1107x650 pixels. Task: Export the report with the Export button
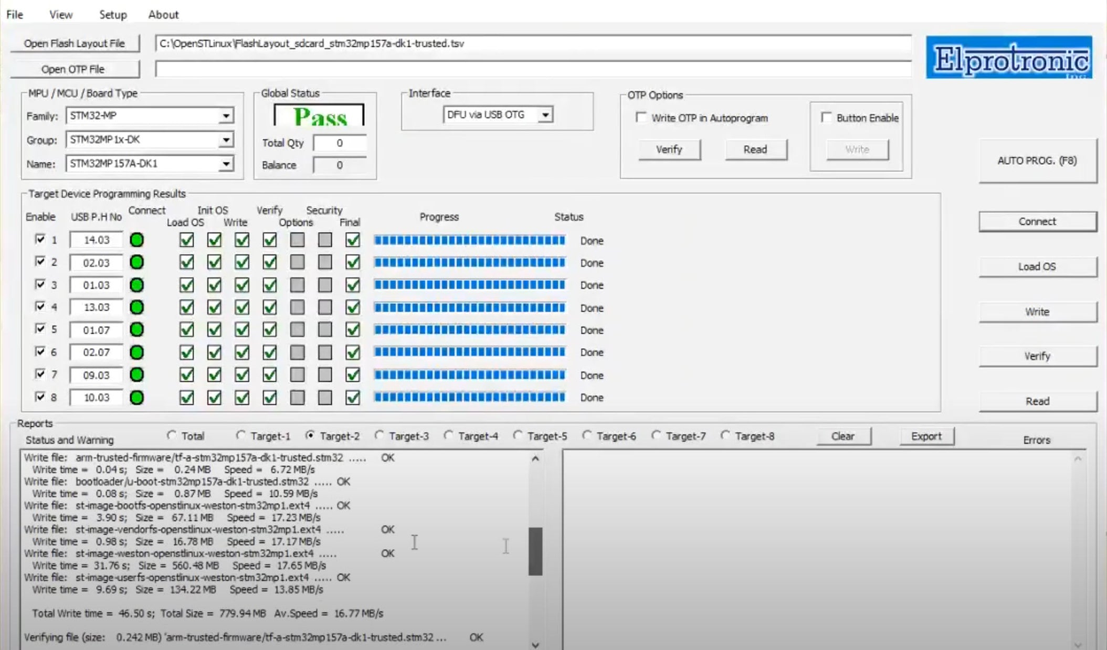pos(926,436)
